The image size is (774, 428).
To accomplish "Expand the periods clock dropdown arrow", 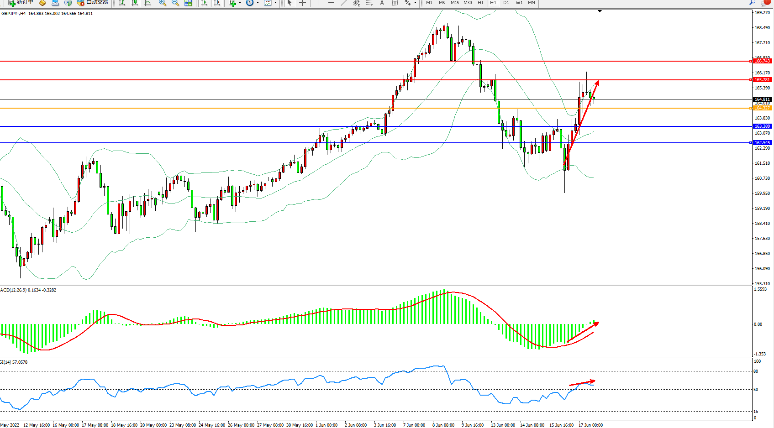I will [258, 3].
